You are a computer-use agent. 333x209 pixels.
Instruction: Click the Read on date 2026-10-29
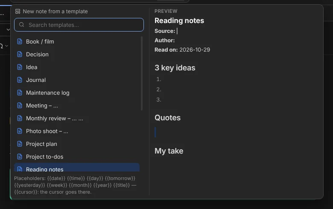tap(195, 49)
